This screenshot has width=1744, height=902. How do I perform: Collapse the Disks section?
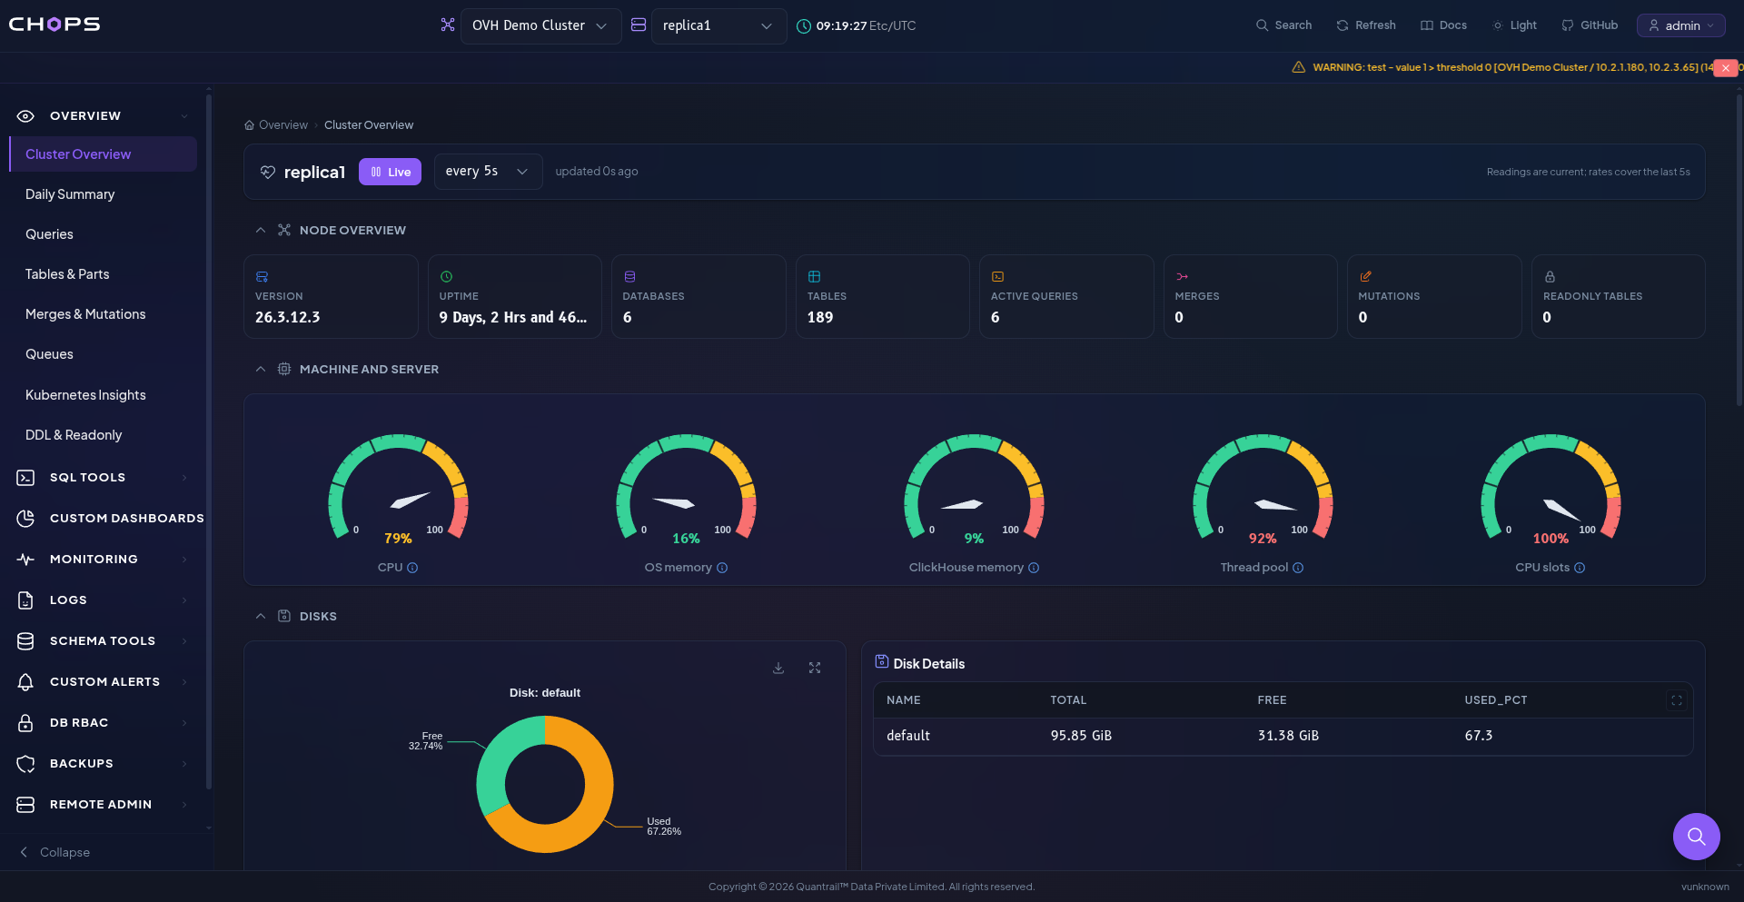(261, 617)
